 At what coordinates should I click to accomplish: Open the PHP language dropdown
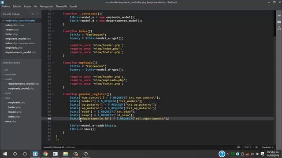click(248, 147)
